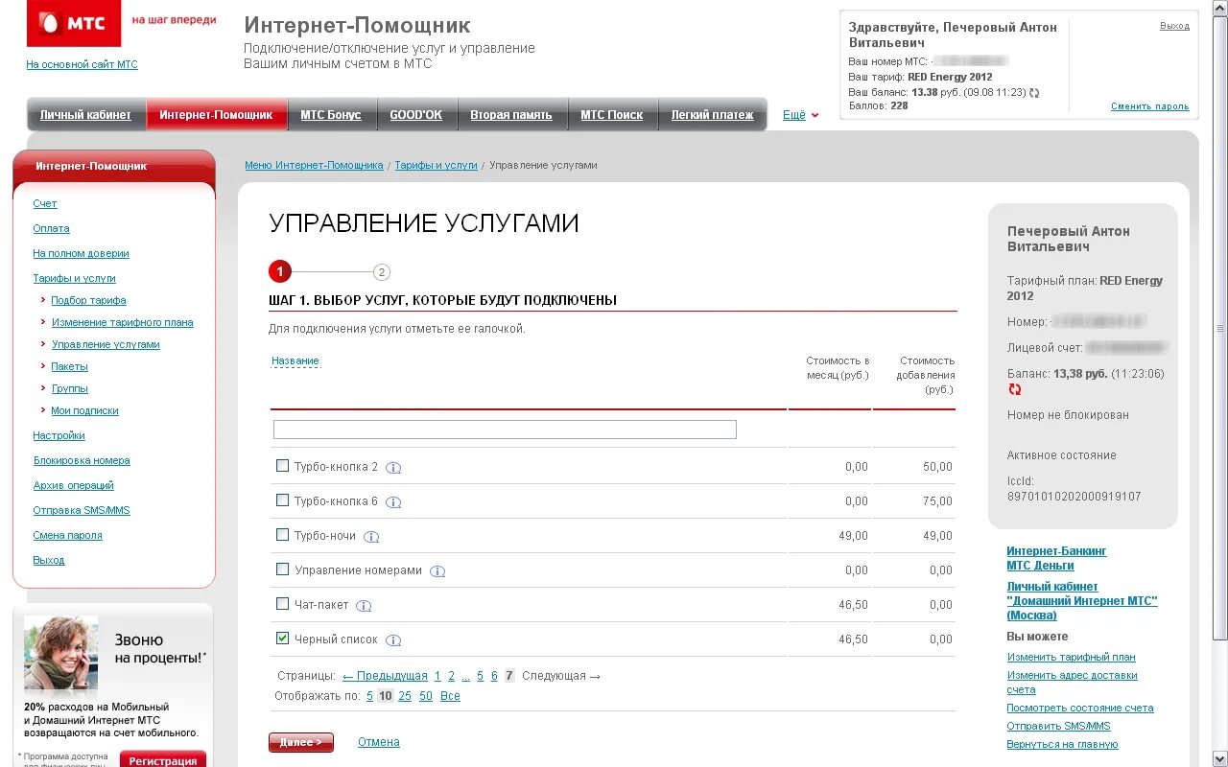The width and height of the screenshot is (1228, 767).
Task: Open info icon for Чат-пакет
Action: point(364,606)
